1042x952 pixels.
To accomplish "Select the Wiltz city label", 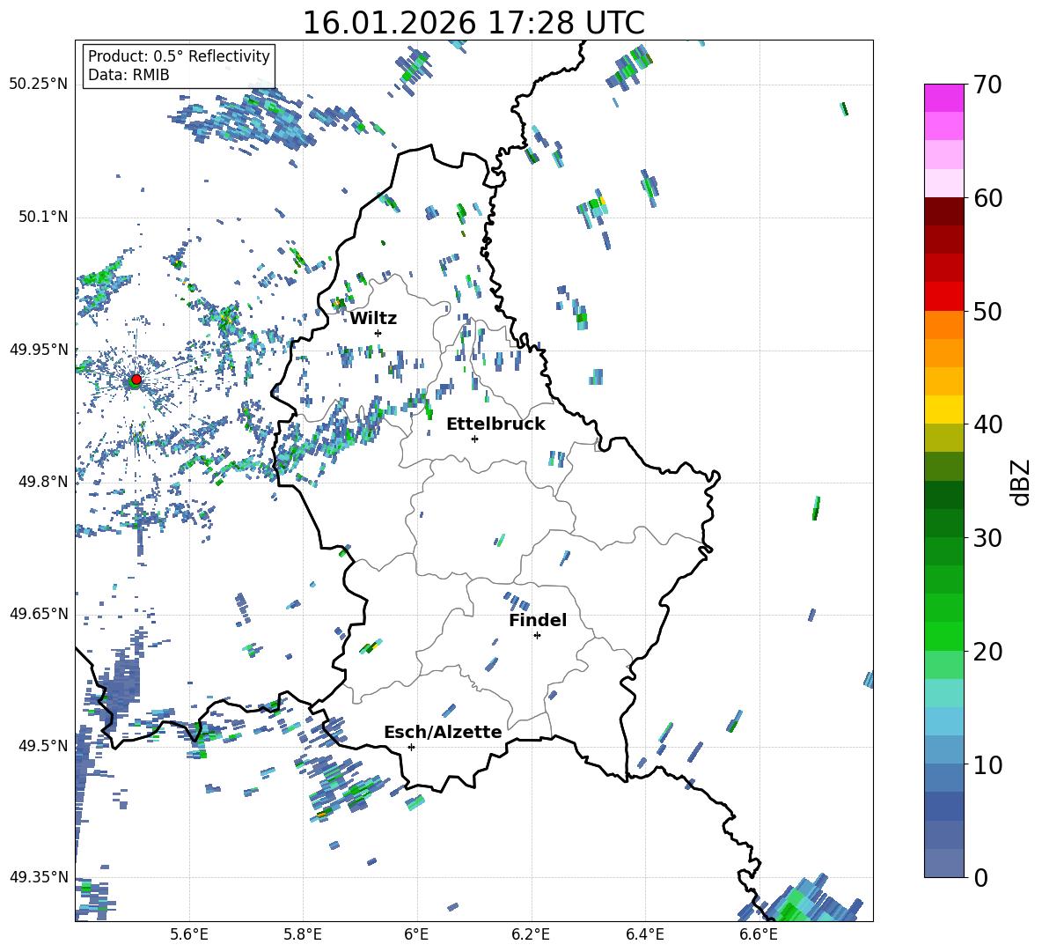I will tap(373, 318).
